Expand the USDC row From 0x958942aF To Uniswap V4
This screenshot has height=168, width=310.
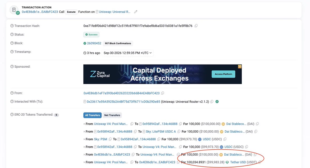click(x=84, y=147)
